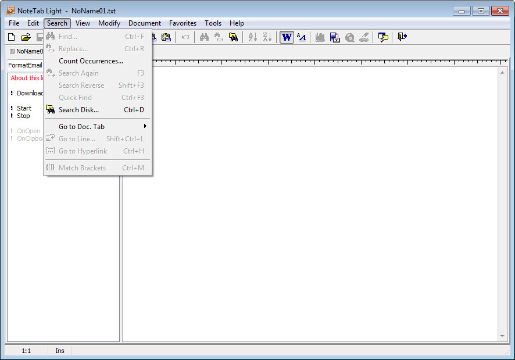Click the options checklist toolbar icon

pyautogui.click(x=383, y=37)
